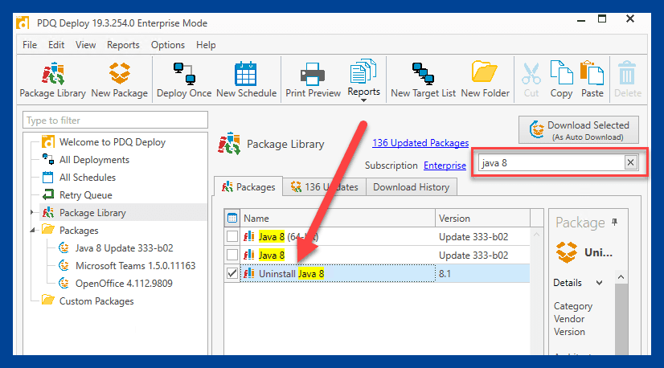Launch Deploy Once from toolbar
The image size is (664, 368).
pyautogui.click(x=184, y=80)
